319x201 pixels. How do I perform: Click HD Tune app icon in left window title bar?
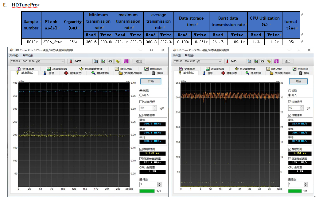point(11,50)
